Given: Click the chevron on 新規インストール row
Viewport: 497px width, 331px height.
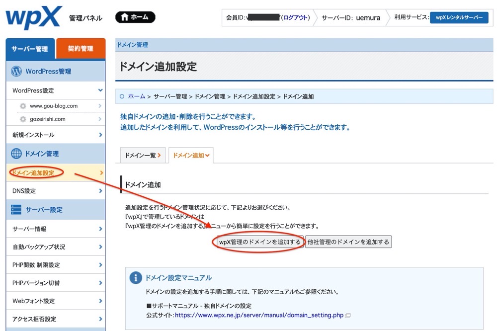Looking at the screenshot, I should point(100,135).
